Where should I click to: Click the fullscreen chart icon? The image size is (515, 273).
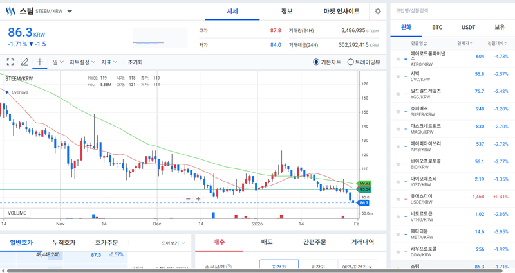coord(10,62)
